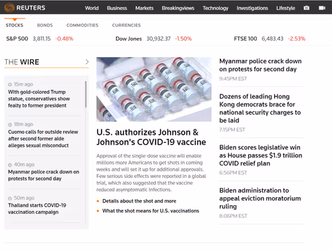
Task: Click the '50m ago' timestamp
Action: [24, 198]
